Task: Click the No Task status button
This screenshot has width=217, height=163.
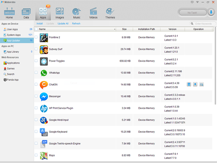Action: click(x=192, y=13)
